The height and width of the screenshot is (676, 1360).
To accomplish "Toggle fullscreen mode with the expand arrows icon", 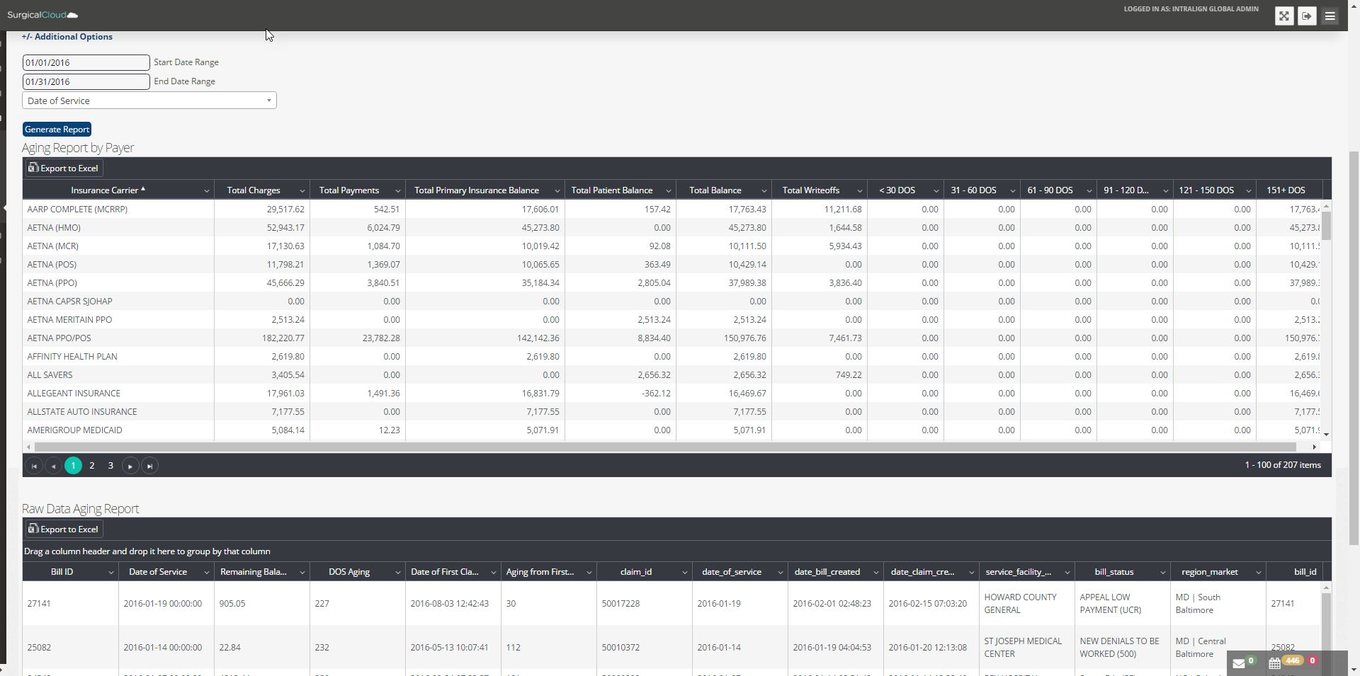I will [x=1284, y=16].
